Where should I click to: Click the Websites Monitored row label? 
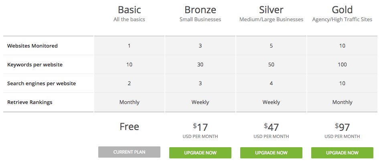pyautogui.click(x=32, y=46)
